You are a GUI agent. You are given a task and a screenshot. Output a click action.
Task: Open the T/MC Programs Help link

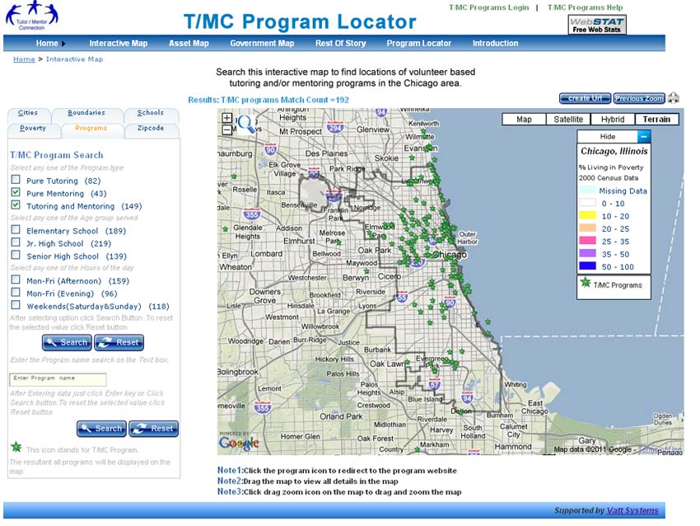click(x=586, y=7)
